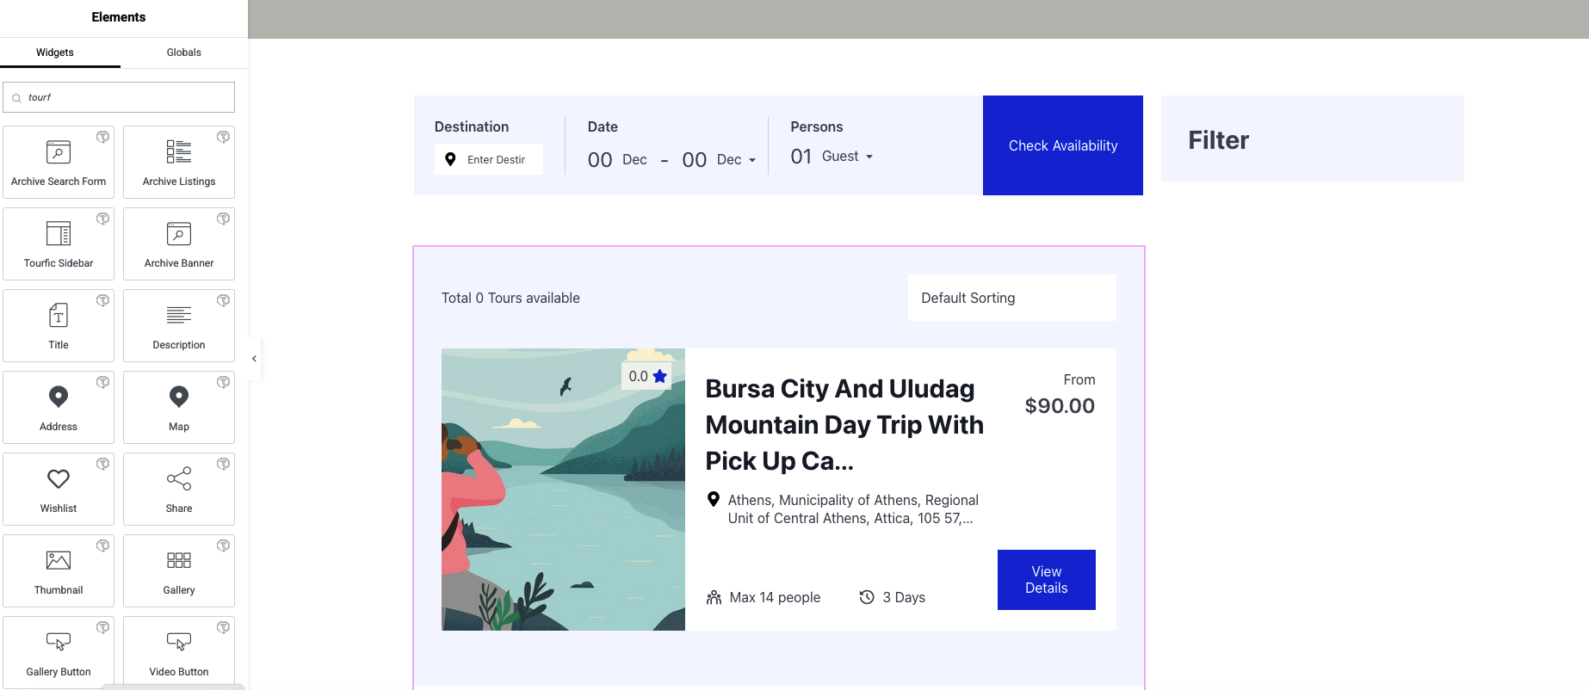Expand the Guest persons dropdown
The height and width of the screenshot is (690, 1589).
[848, 157]
